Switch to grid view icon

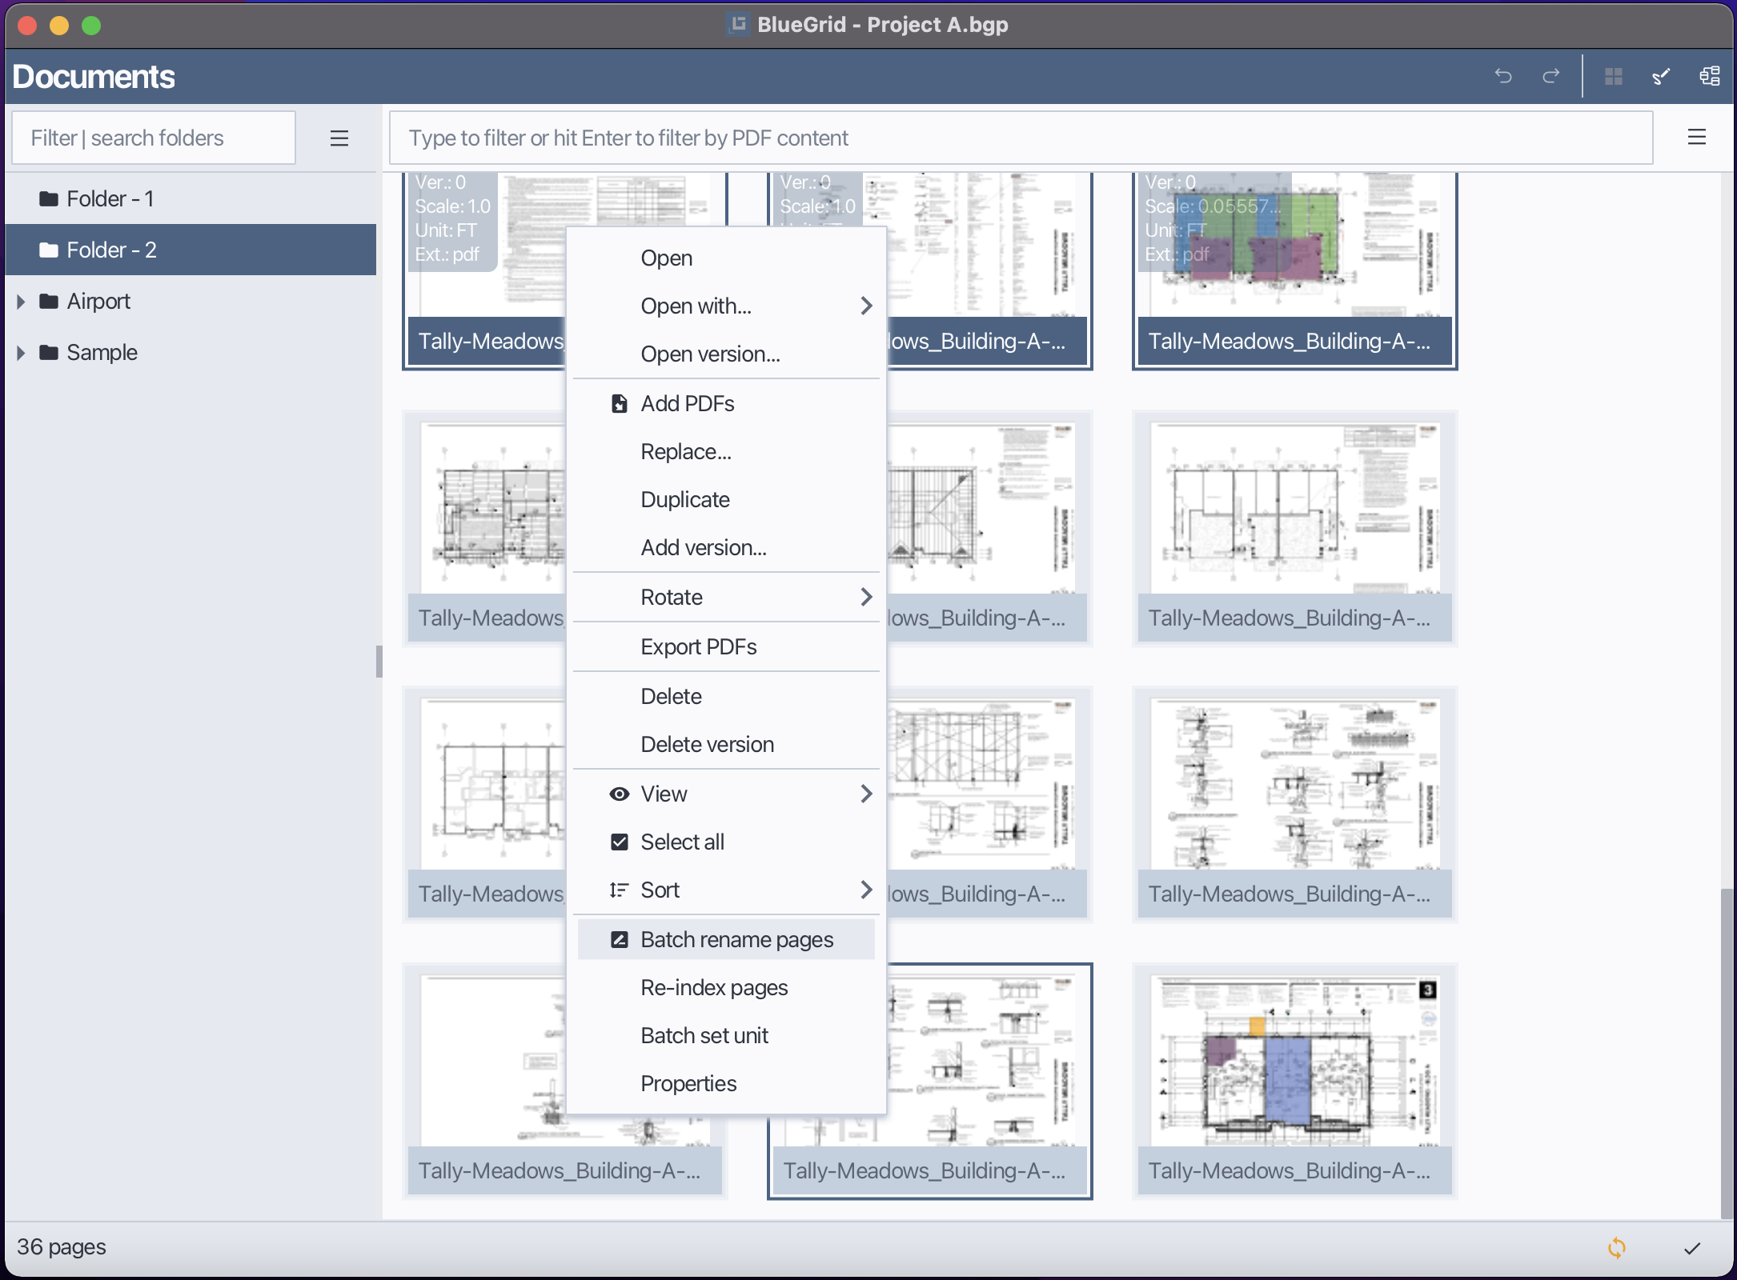pyautogui.click(x=1613, y=76)
